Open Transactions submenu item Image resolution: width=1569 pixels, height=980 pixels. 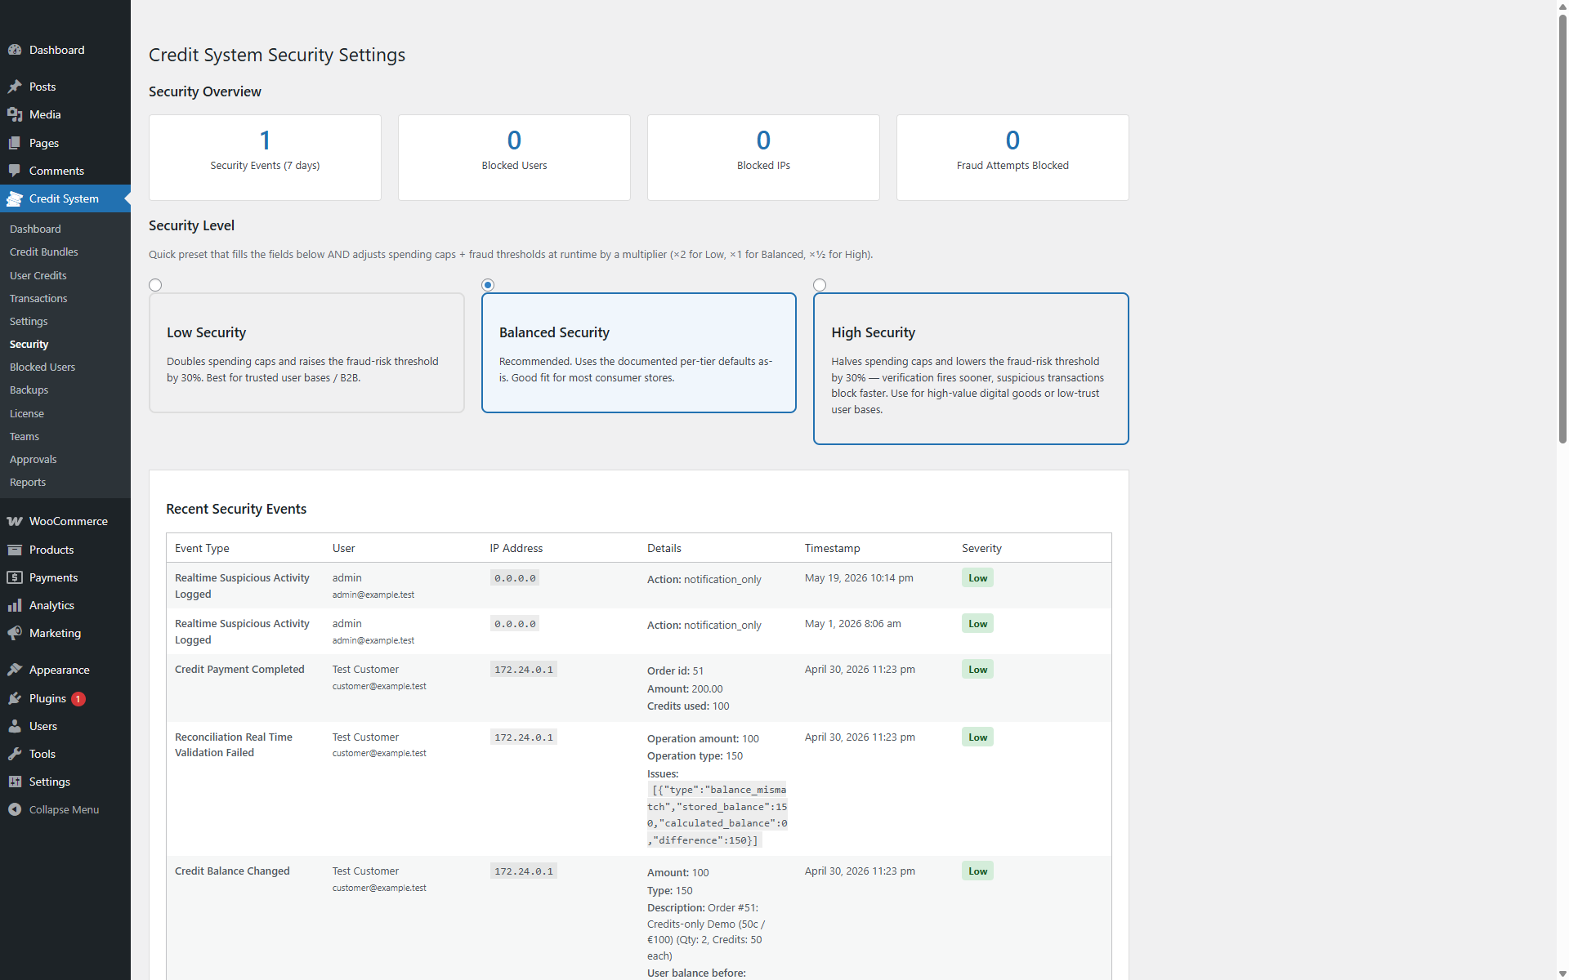coord(38,298)
